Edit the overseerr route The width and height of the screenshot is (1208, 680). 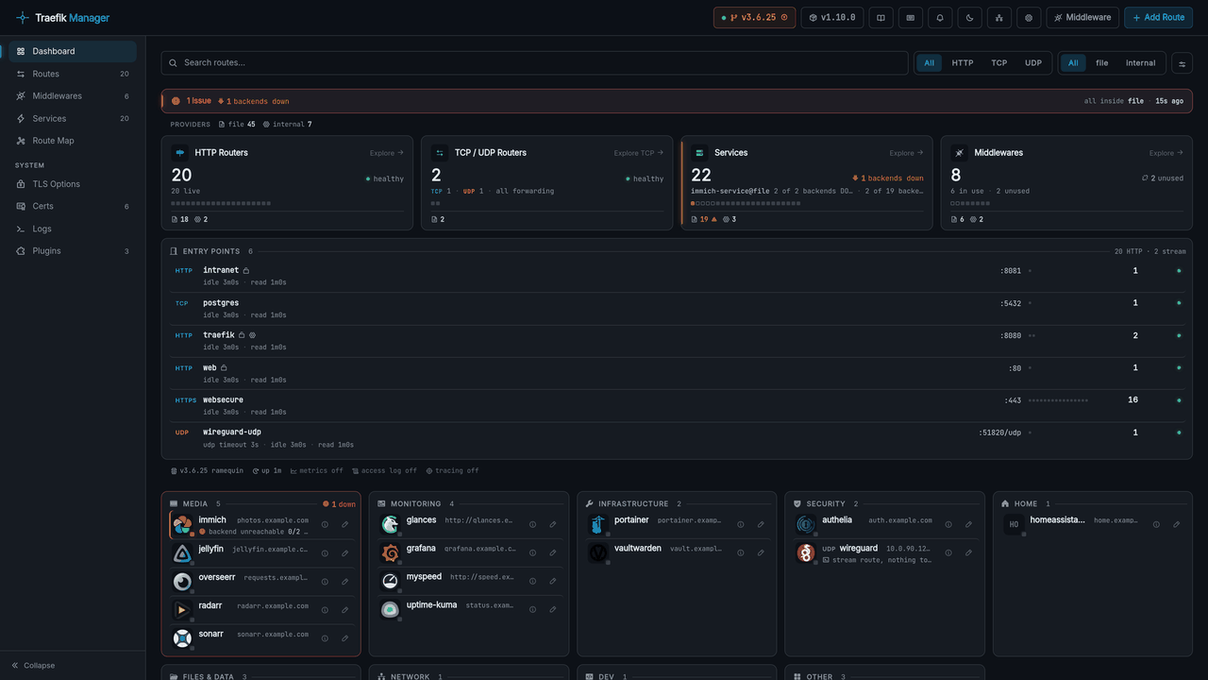(345, 582)
